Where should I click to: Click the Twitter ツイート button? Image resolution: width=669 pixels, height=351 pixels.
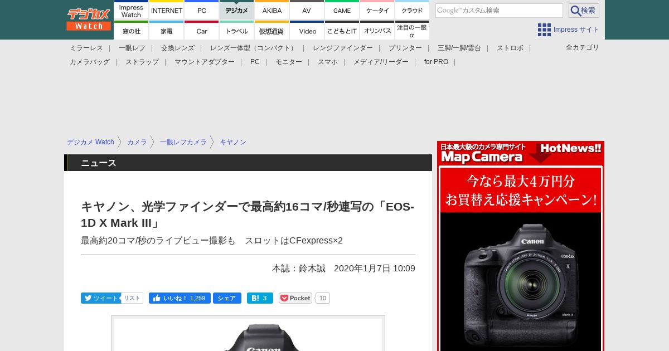[x=100, y=298]
